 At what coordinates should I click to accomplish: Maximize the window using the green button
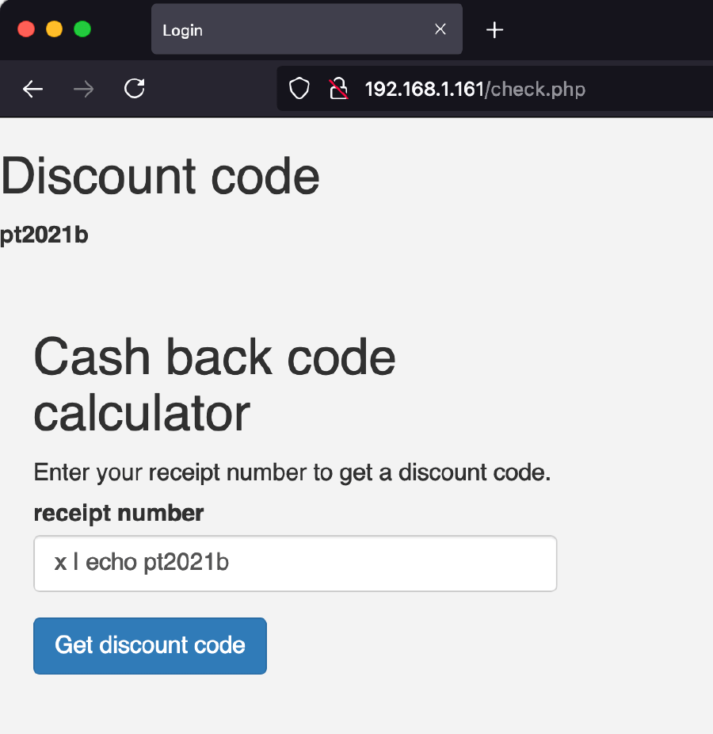click(x=82, y=29)
